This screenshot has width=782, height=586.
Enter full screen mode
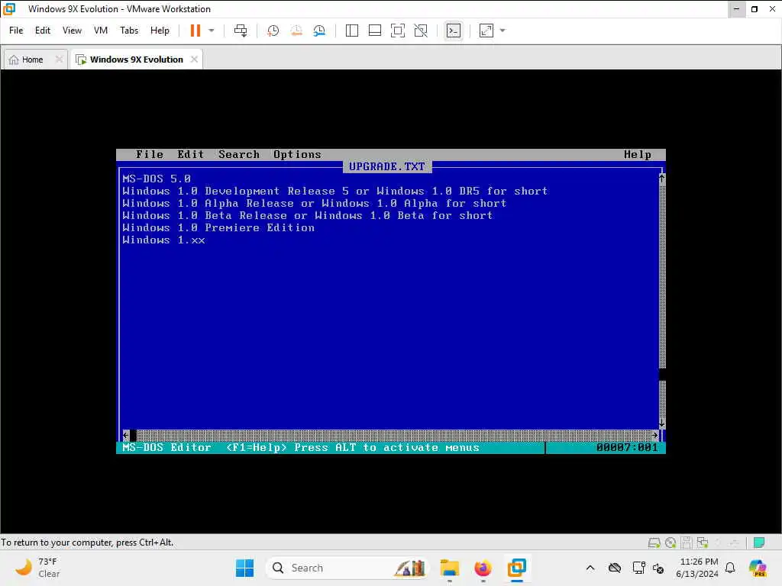(397, 31)
